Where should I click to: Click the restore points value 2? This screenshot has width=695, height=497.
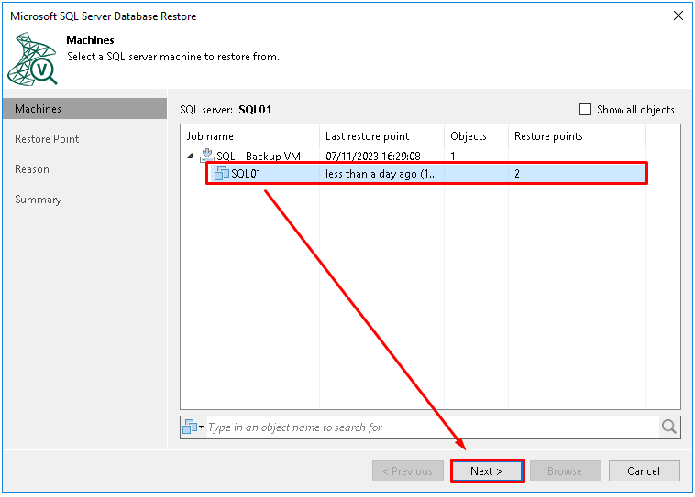[x=517, y=174]
